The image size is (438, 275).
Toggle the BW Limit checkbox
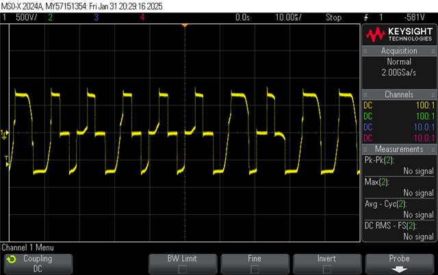[183, 270]
